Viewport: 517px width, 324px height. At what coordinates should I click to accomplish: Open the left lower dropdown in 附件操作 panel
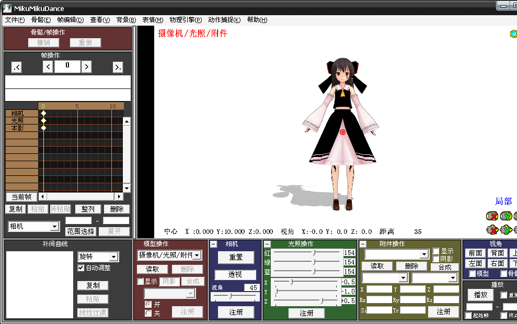(x=403, y=278)
